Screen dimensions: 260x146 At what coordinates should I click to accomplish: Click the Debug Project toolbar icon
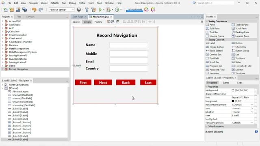[108, 10]
